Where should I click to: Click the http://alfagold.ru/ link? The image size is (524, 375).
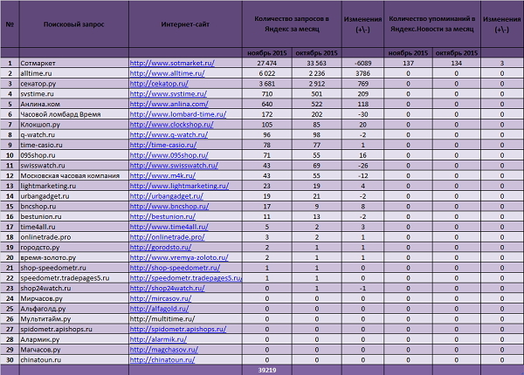(159, 309)
